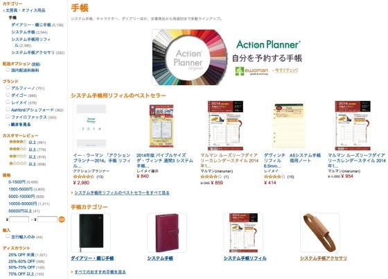Screen dimensions: 388x279
Task: Select the leather strap accessory image
Action: (x=319, y=233)
